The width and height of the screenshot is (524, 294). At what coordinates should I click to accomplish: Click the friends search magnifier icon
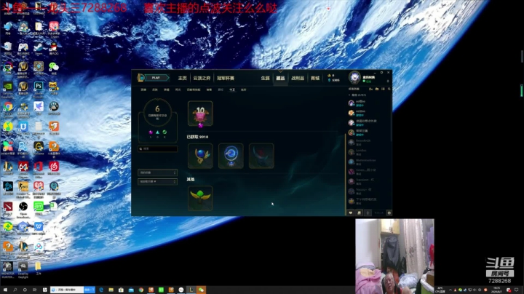(x=389, y=90)
